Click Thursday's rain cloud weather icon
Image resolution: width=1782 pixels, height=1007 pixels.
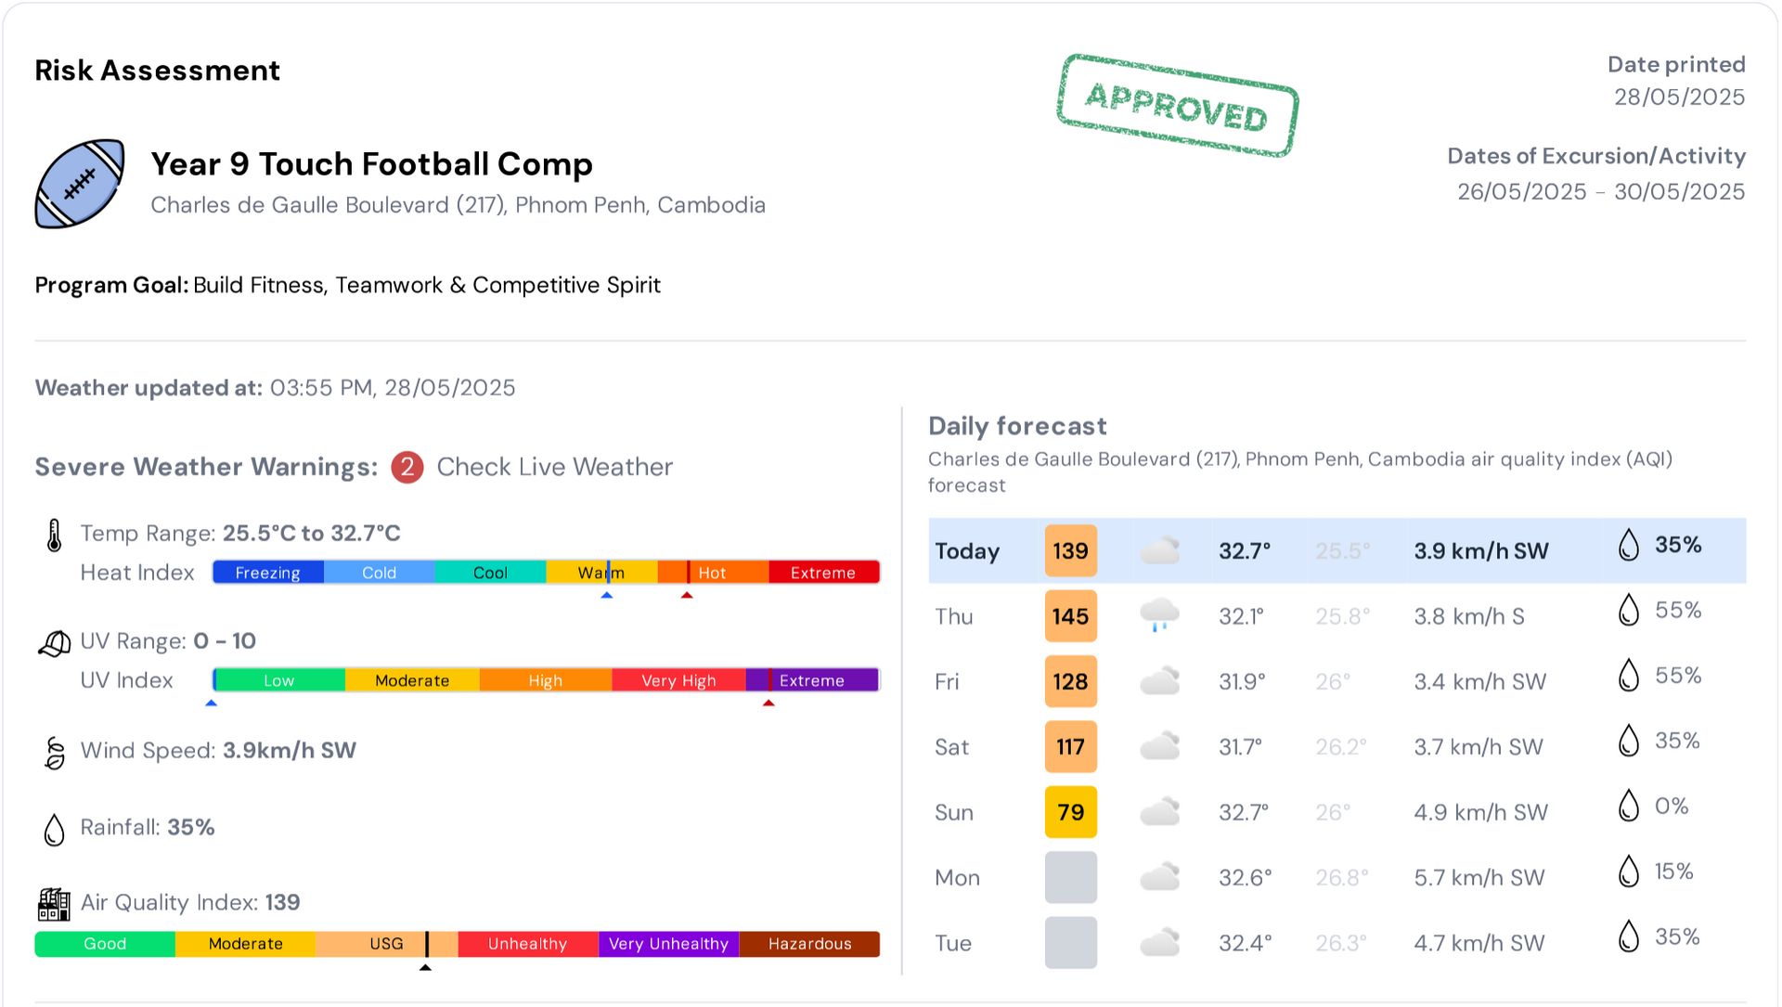1159,615
